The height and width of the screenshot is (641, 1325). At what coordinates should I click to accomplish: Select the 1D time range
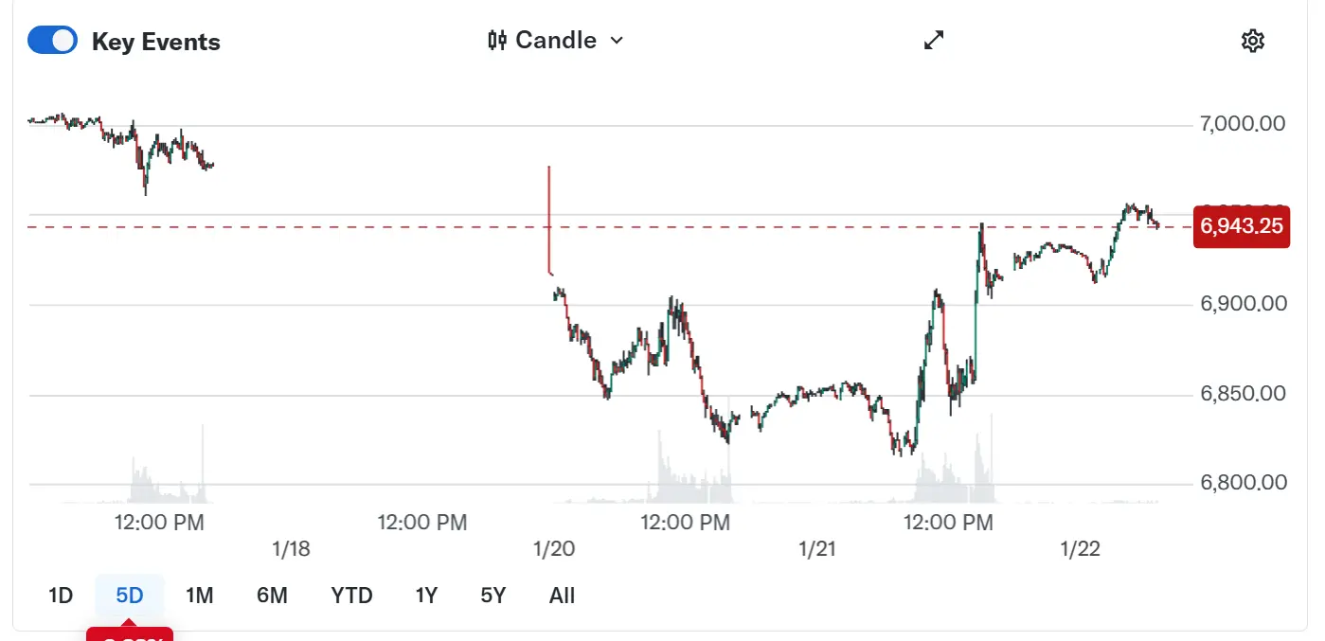pyautogui.click(x=61, y=596)
